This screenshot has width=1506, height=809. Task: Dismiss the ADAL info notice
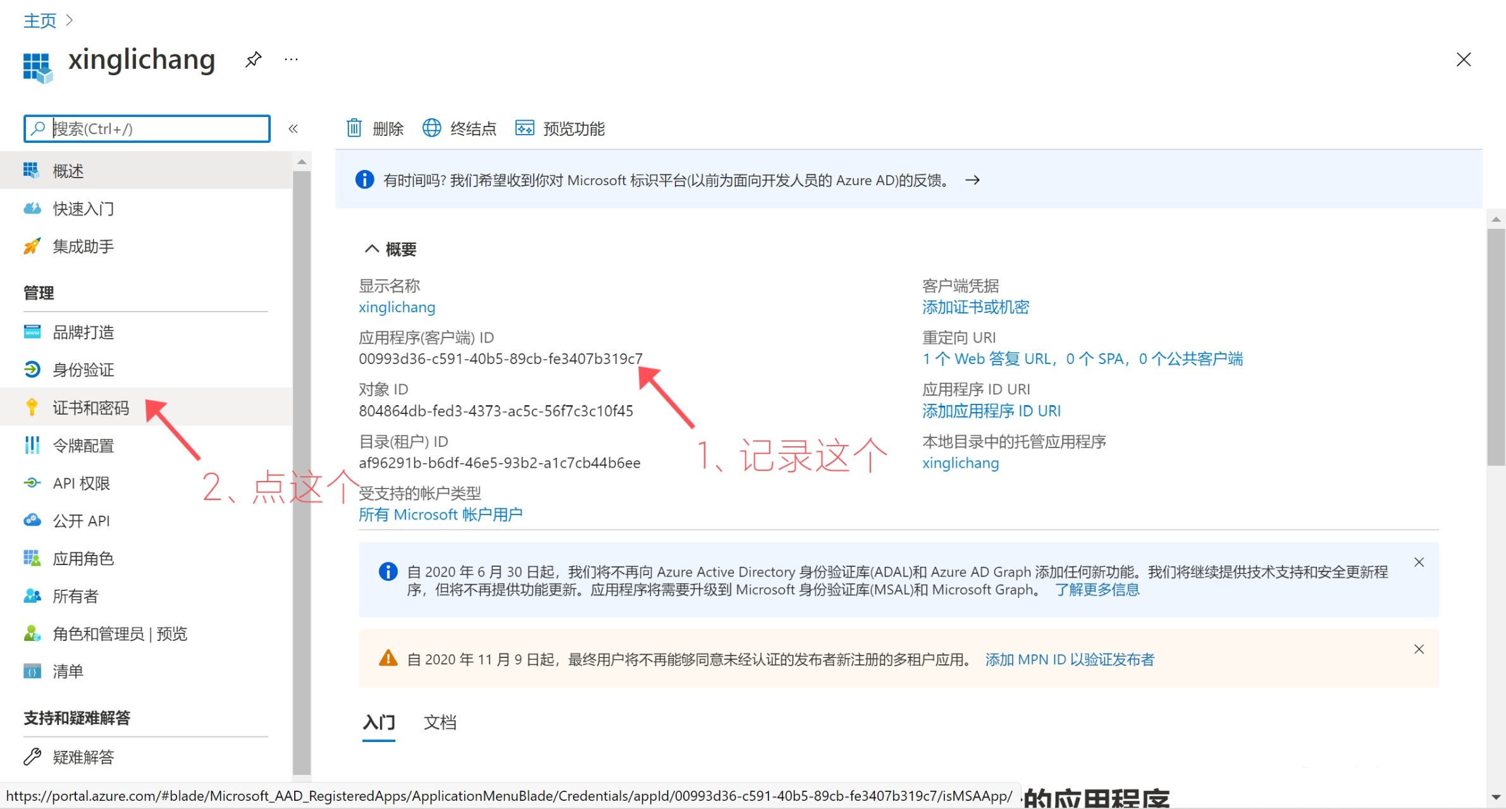pyautogui.click(x=1419, y=562)
